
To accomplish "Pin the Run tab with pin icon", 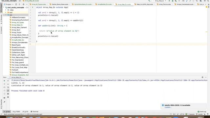I will [x=4, y=102].
